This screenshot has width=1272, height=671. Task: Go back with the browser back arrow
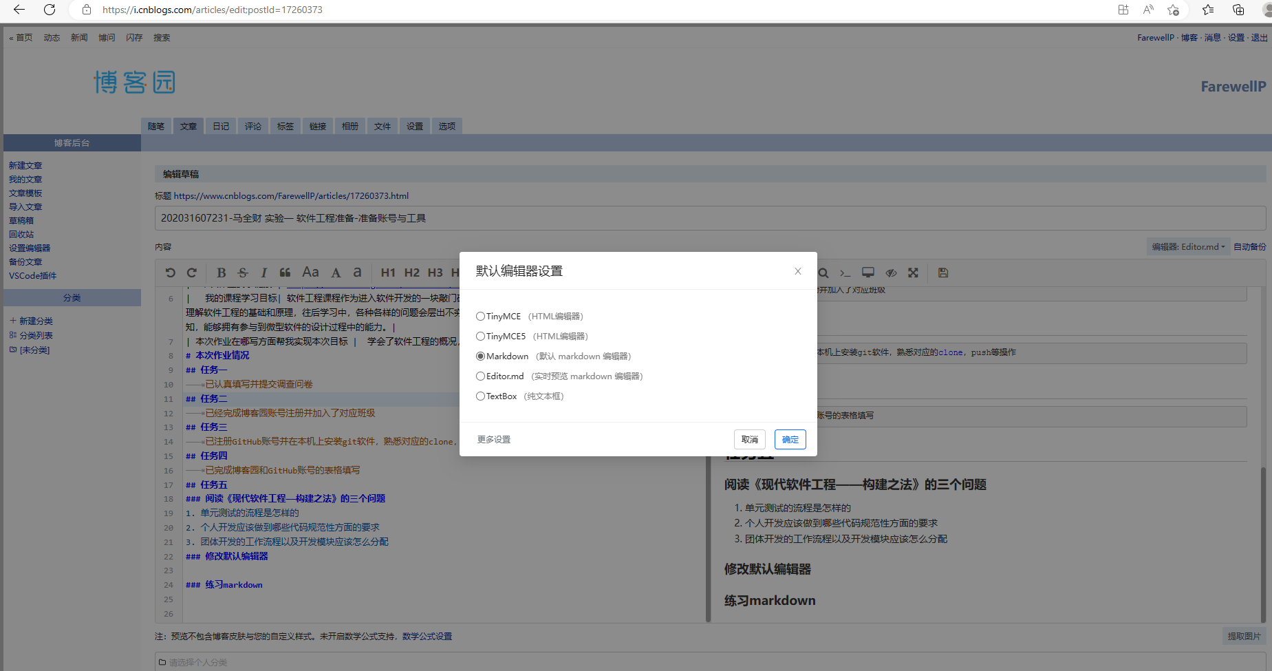19,10
